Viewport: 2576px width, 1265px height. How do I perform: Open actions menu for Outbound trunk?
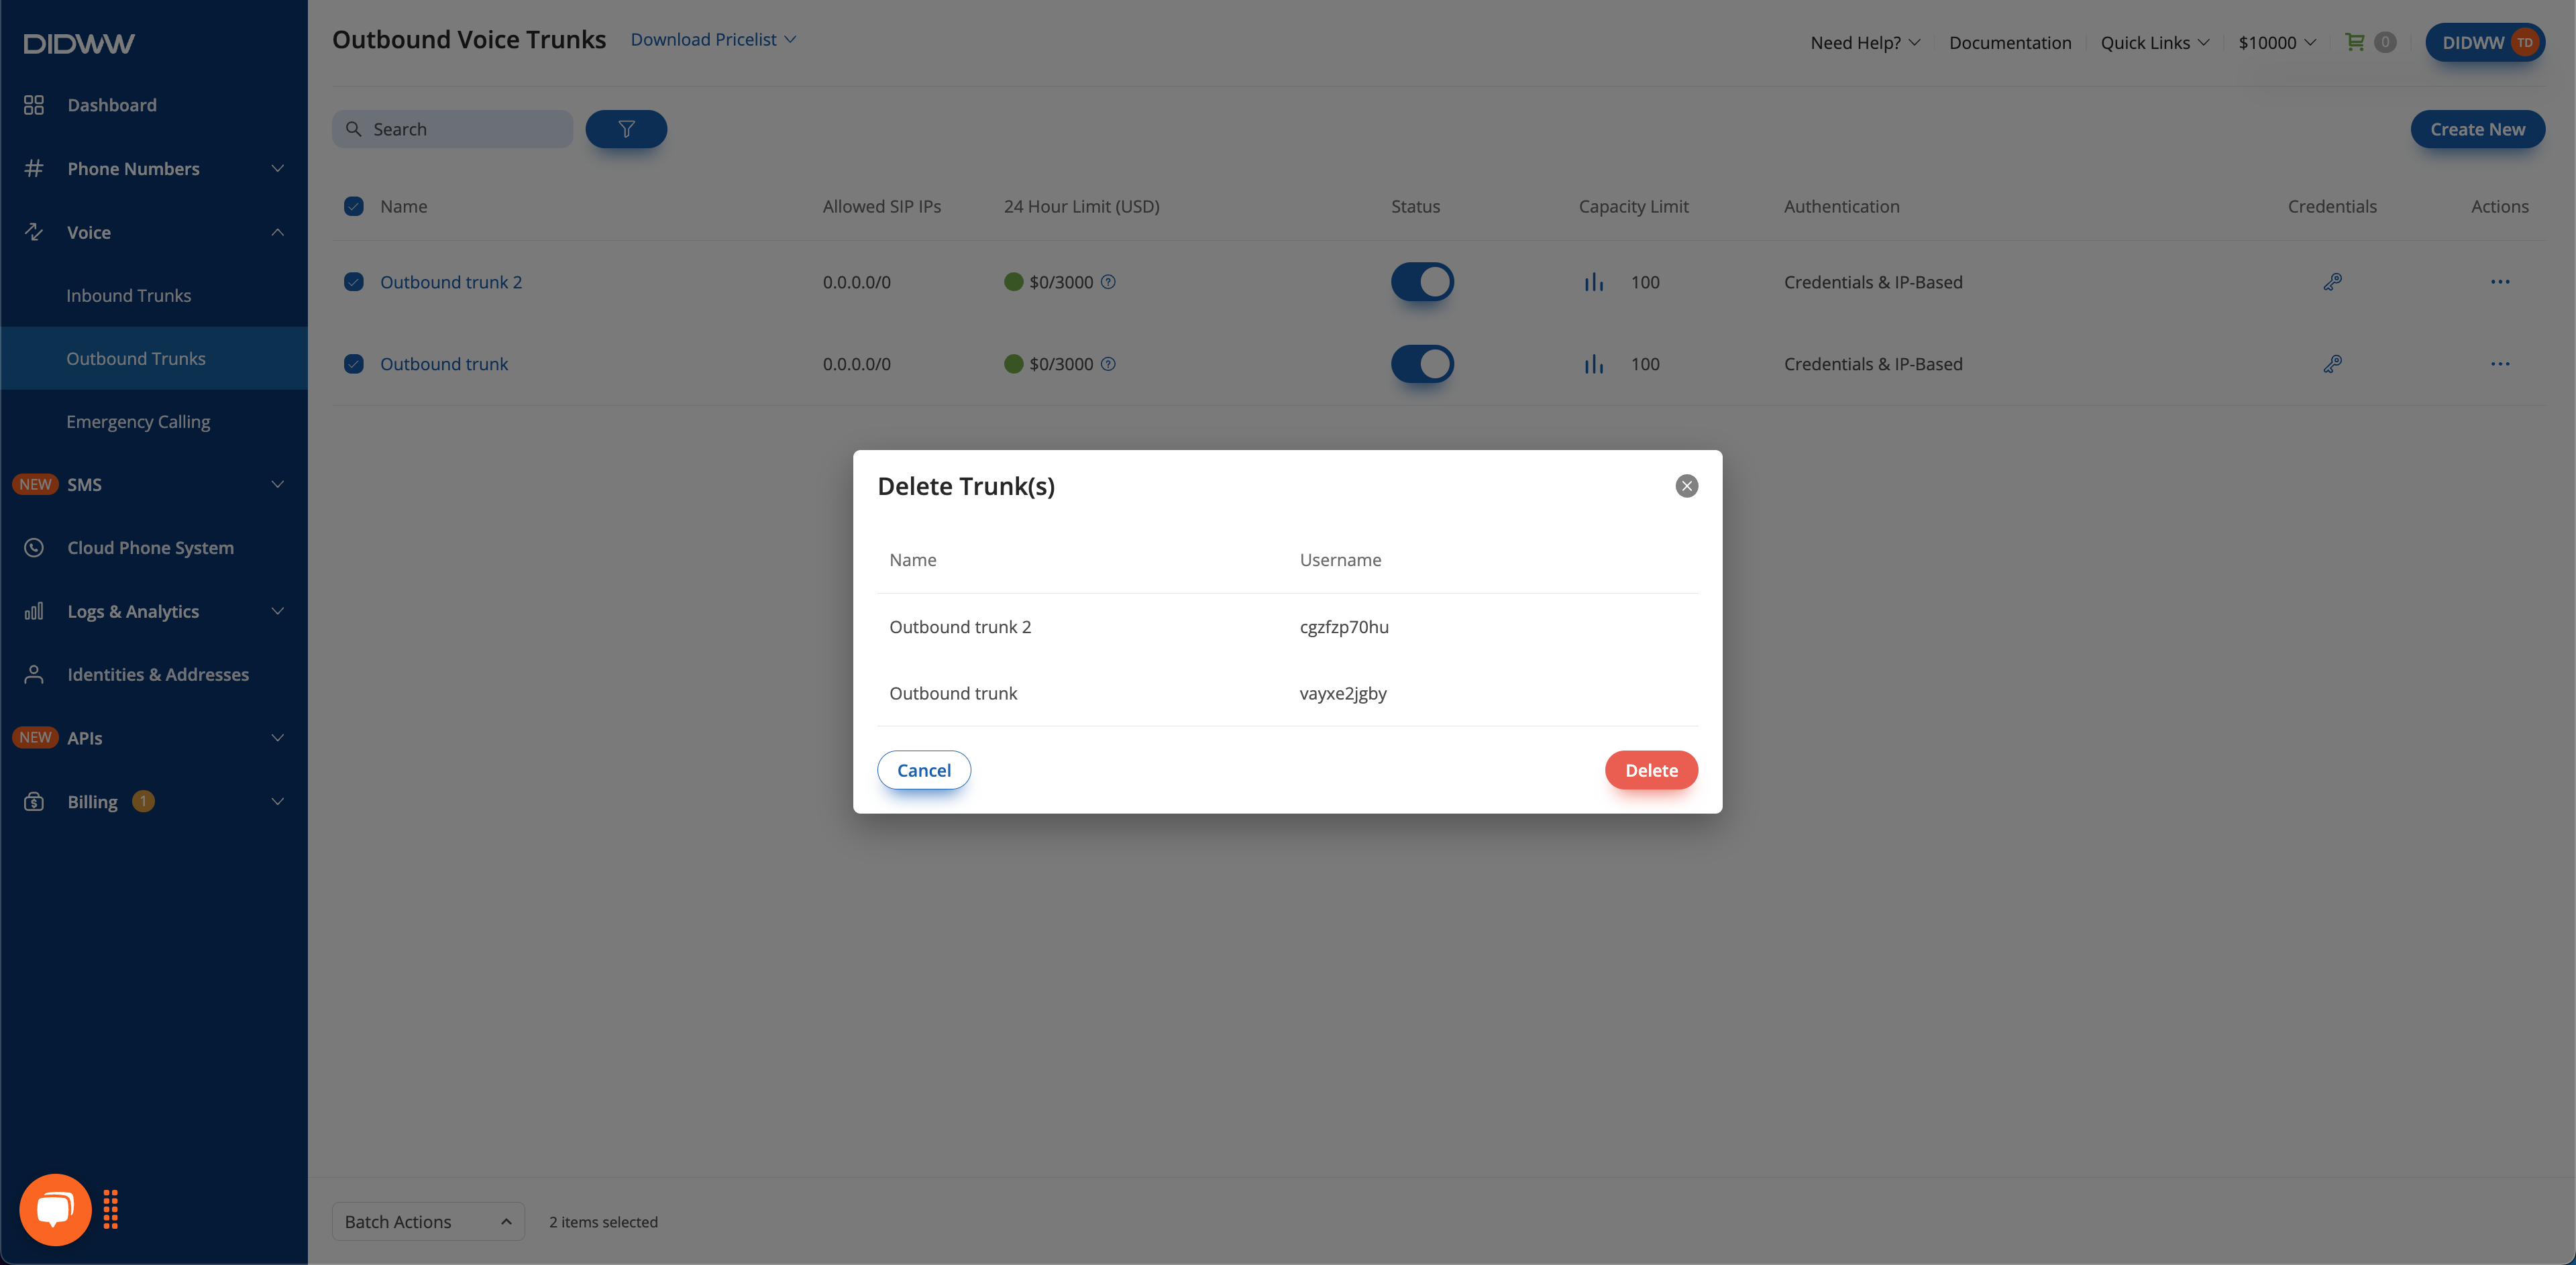(x=2500, y=364)
